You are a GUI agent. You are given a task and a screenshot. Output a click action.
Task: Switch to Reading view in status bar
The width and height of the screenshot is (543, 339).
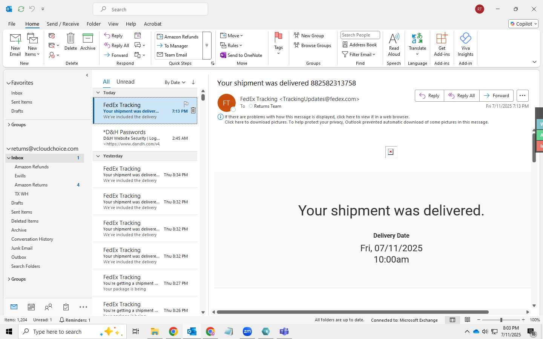(467, 320)
